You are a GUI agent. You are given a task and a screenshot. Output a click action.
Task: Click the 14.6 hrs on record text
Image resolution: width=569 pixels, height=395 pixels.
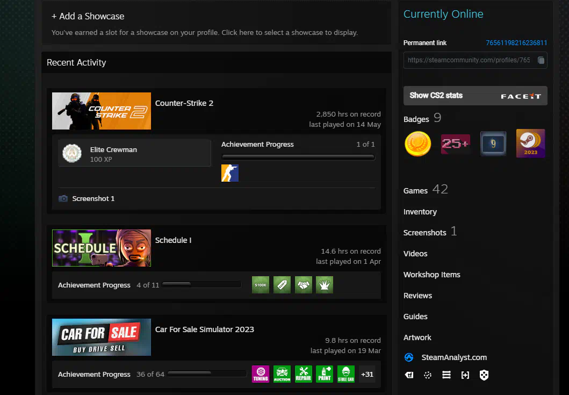click(351, 251)
